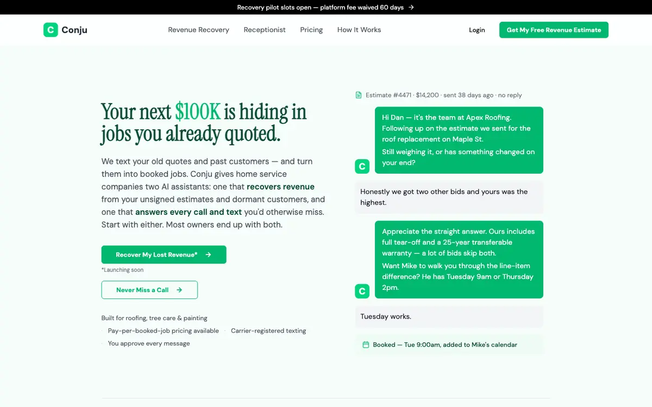Click the 'Tuesday works.' reply bubble

tap(449, 316)
